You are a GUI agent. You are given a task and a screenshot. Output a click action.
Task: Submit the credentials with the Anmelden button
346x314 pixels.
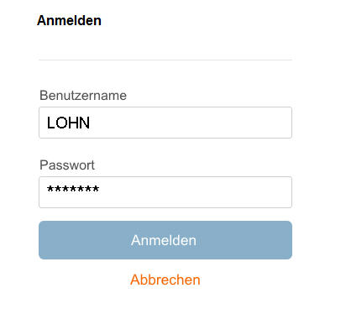pyautogui.click(x=165, y=240)
